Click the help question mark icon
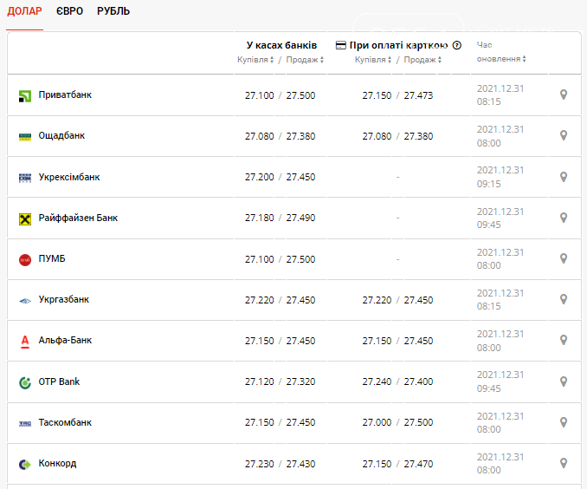 pos(456,45)
